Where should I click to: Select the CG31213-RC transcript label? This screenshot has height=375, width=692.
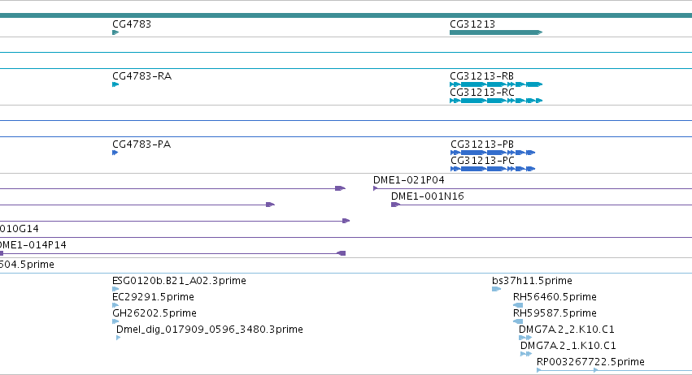pyautogui.click(x=482, y=93)
